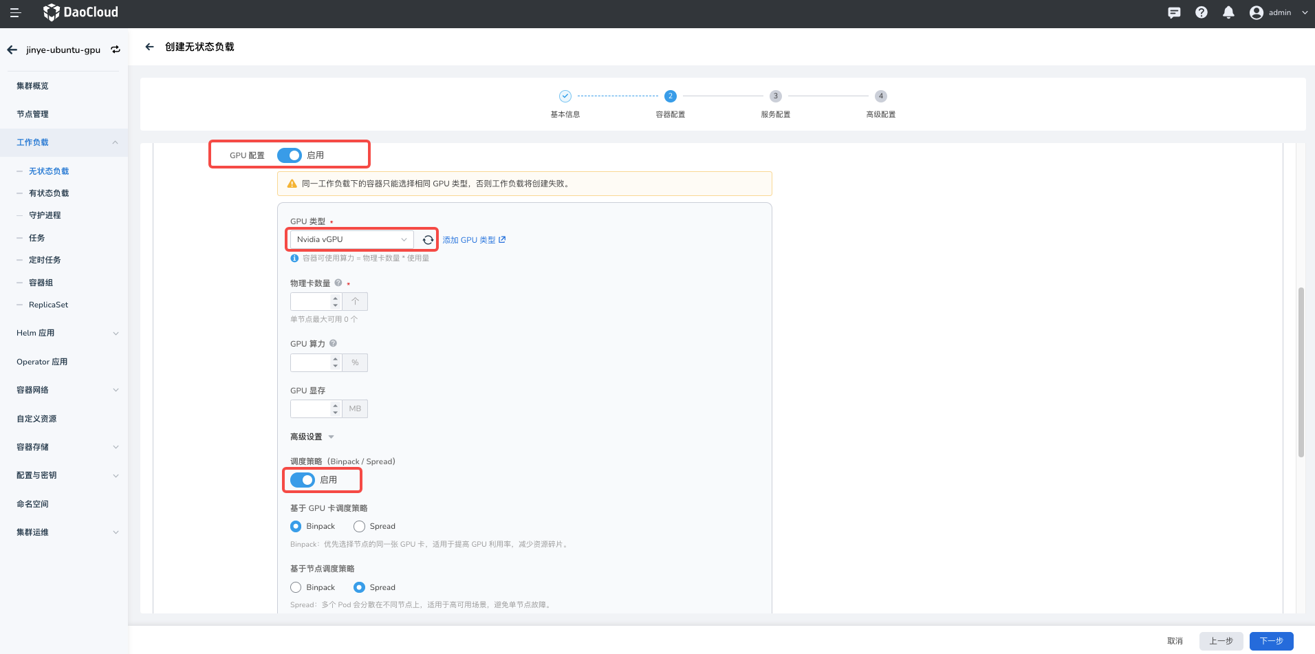Click the GPU 显存 input field
Image resolution: width=1315 pixels, height=654 pixels.
pyautogui.click(x=310, y=409)
